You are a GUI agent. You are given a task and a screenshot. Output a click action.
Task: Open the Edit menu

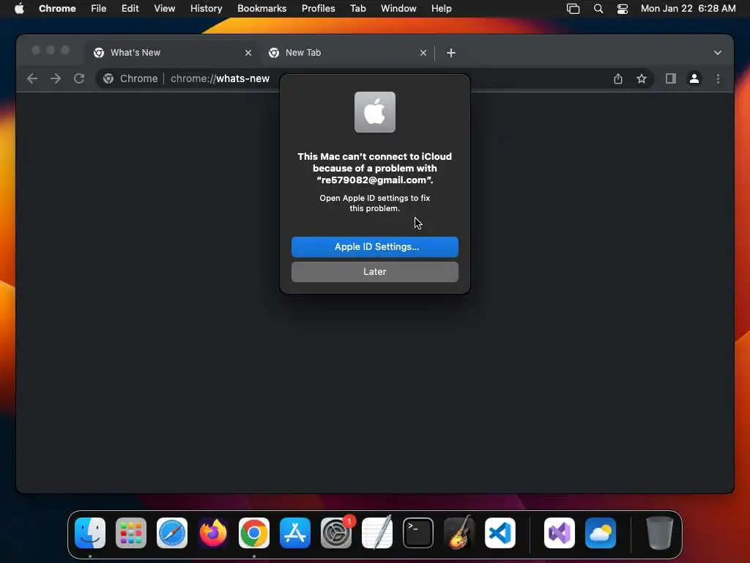coord(130,8)
